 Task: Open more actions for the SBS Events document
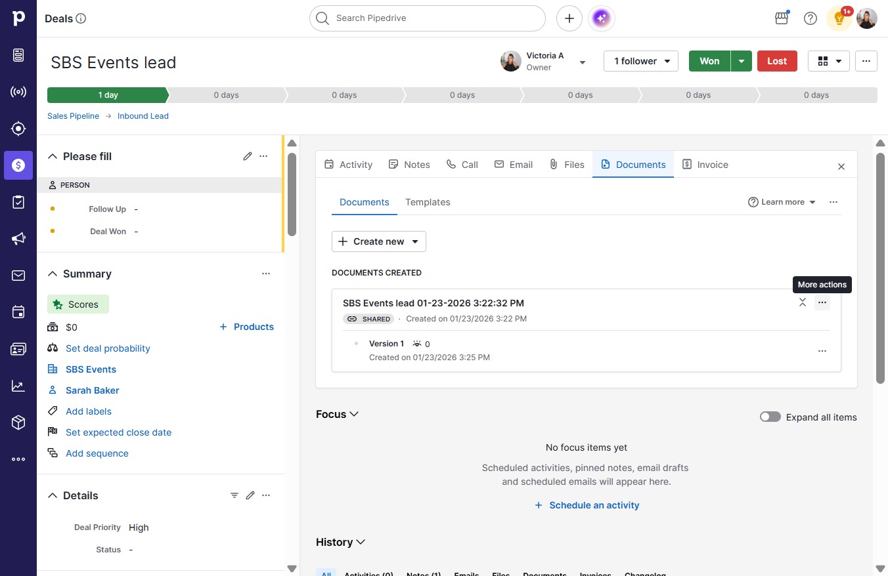click(822, 302)
